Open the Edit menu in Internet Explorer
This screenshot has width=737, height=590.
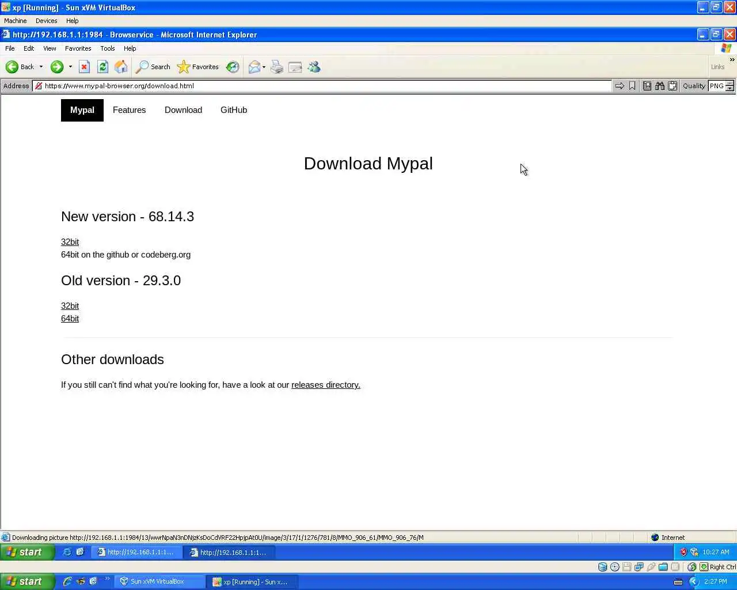tap(29, 48)
